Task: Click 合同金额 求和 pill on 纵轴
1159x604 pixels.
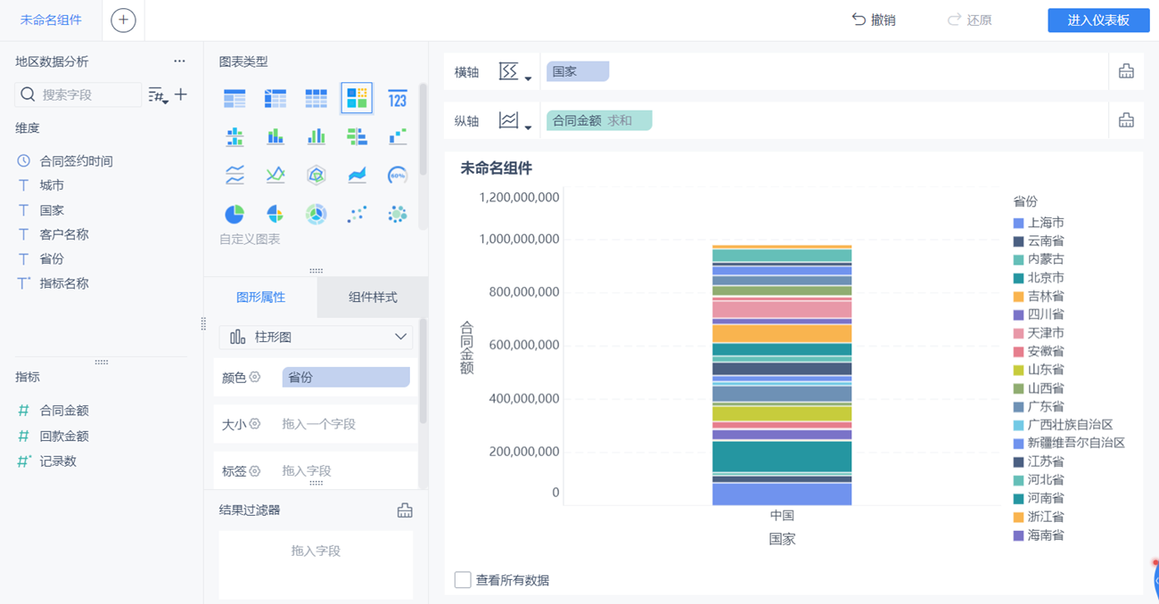Action: coord(599,120)
